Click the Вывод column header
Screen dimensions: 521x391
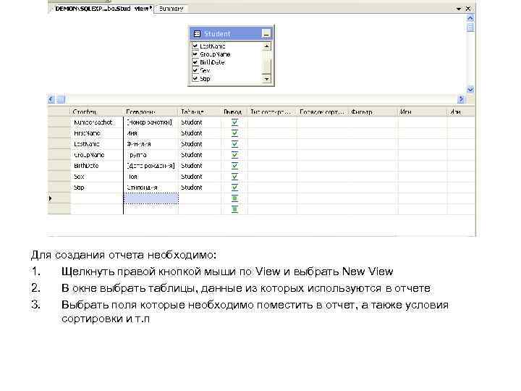(234, 112)
